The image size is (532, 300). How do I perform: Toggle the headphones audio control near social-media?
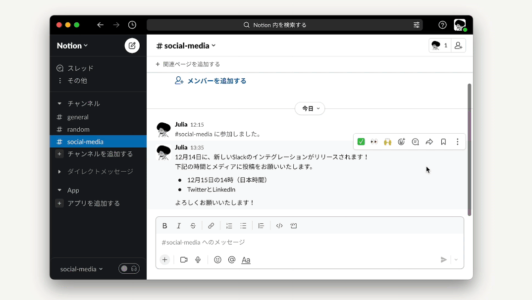pos(133,268)
